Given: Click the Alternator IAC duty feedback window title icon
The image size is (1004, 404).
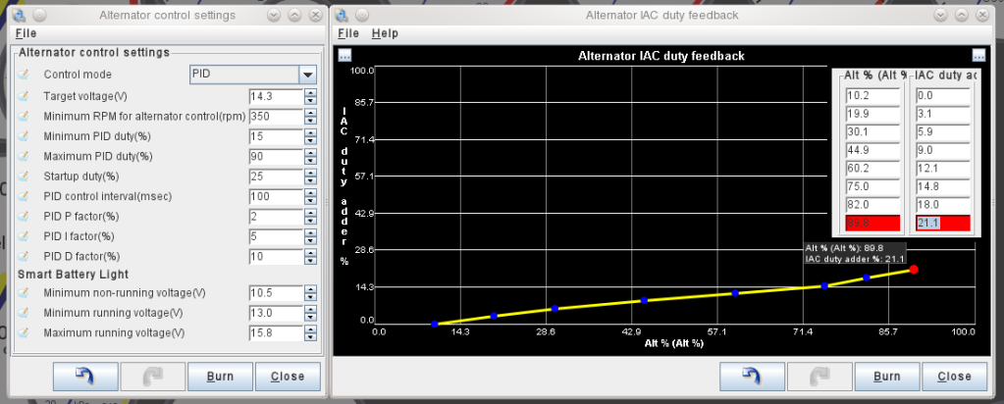Looking at the screenshot, I should click(343, 15).
